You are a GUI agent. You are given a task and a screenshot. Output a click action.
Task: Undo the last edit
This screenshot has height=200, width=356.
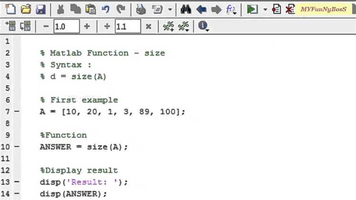pos(105,9)
